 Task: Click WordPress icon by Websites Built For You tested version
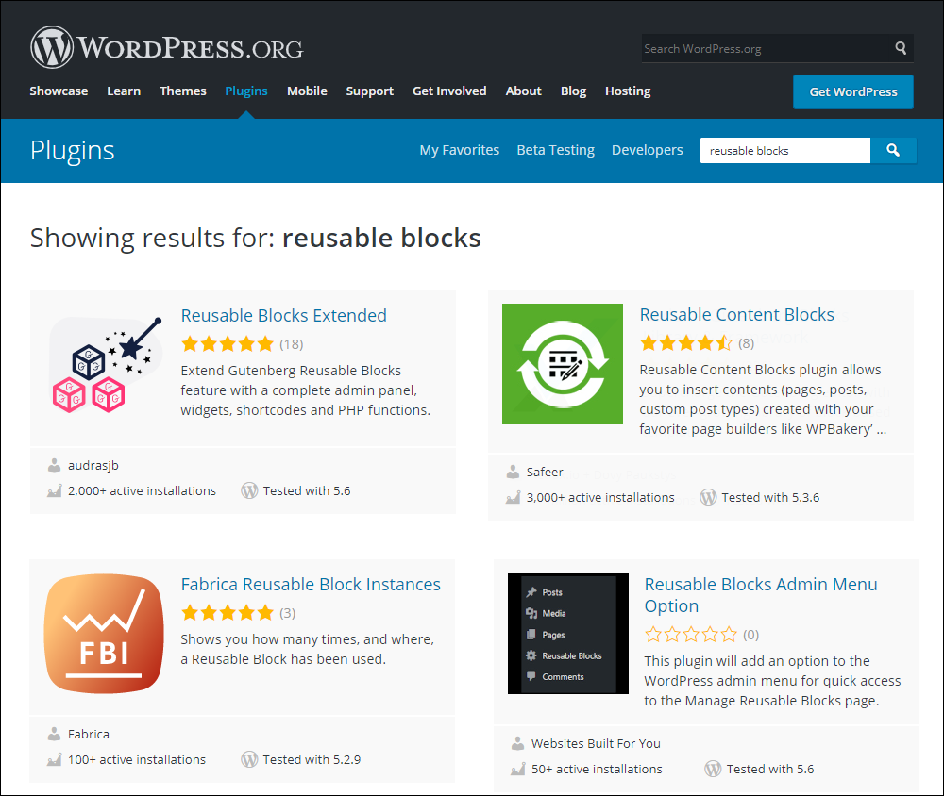(713, 769)
